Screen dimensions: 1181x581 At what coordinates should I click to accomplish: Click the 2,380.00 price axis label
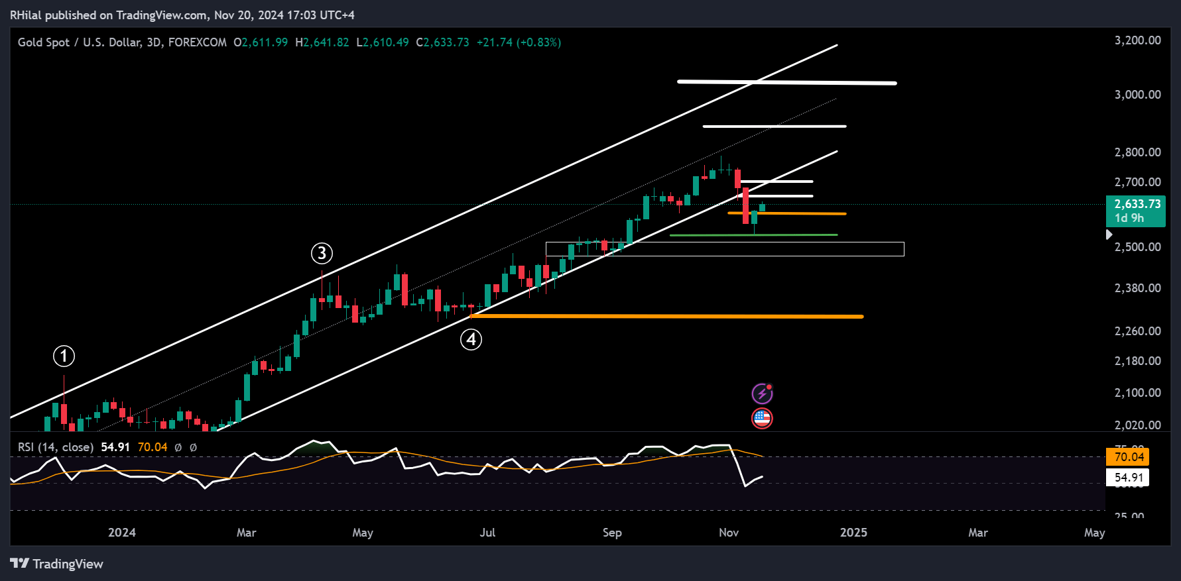pyautogui.click(x=1137, y=288)
